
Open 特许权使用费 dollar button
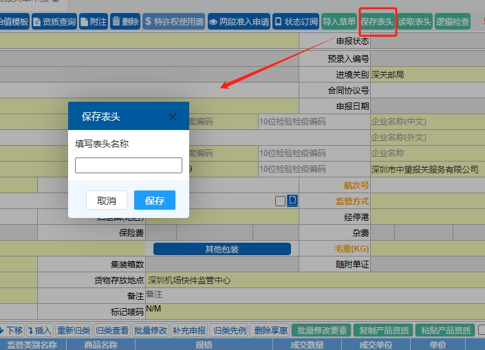173,22
